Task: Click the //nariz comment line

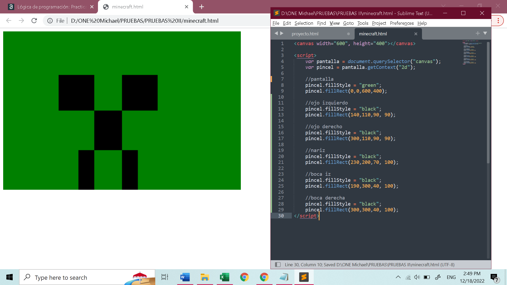Action: (315, 150)
